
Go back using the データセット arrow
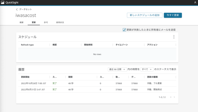[x=17, y=10]
